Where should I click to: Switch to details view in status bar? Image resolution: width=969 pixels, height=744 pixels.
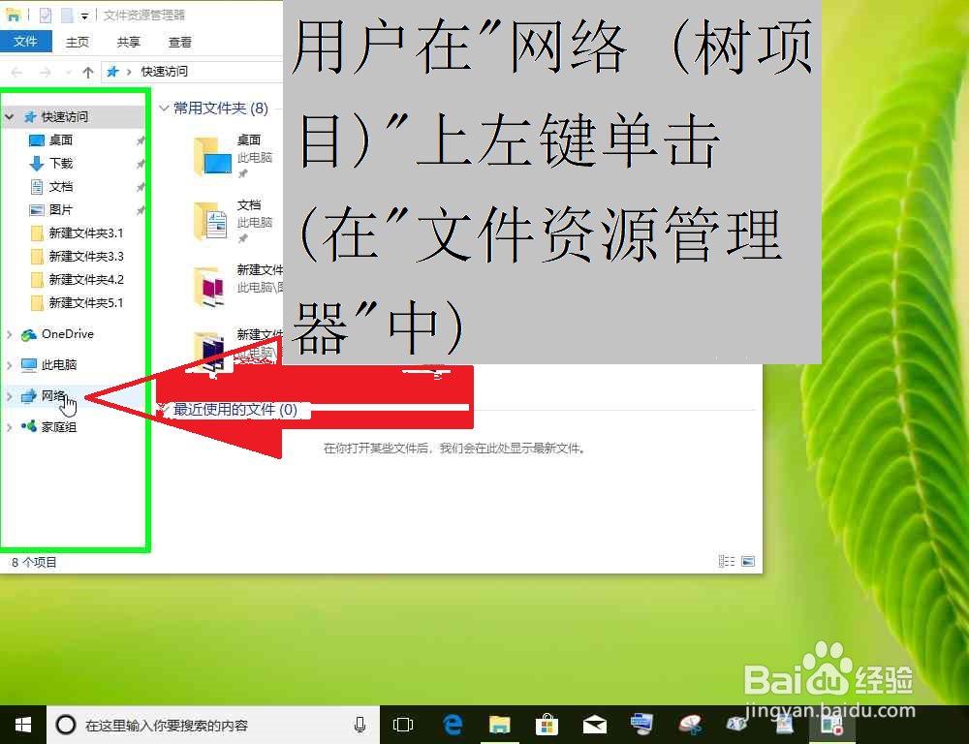(x=725, y=560)
